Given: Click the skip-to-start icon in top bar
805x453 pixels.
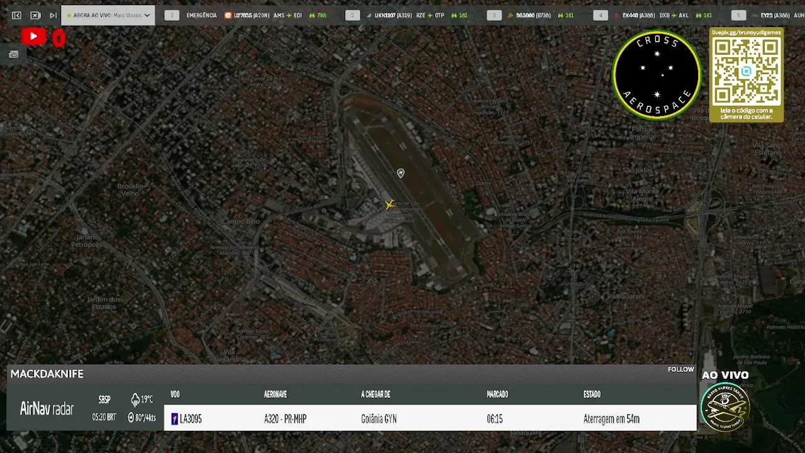Looking at the screenshot, I should 17,15.
